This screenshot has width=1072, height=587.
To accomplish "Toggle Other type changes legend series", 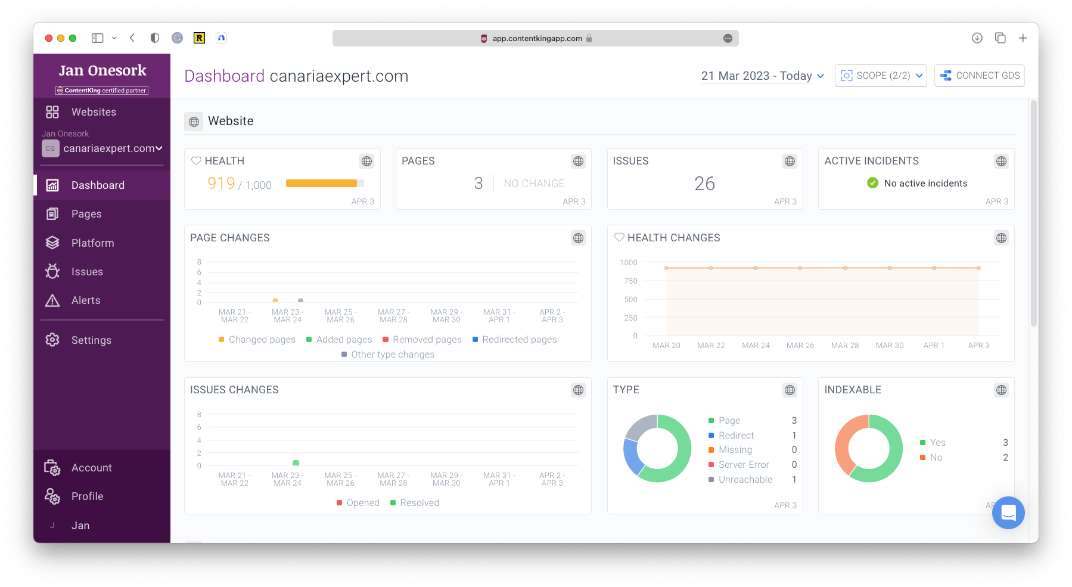I will click(x=388, y=354).
